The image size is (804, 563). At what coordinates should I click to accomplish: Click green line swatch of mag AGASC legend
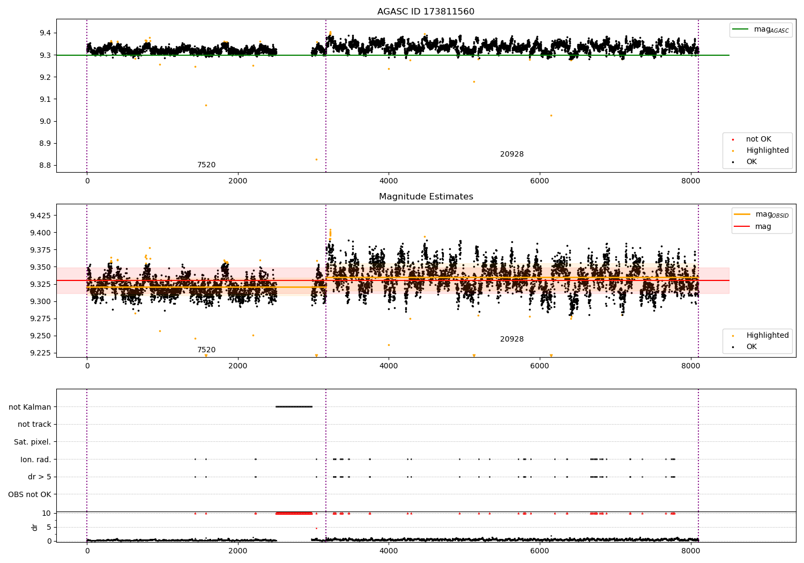tap(741, 29)
